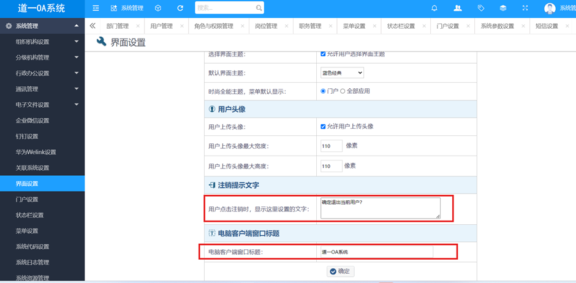Close the 角色与权限管理 tab
The image size is (576, 283).
pyautogui.click(x=243, y=26)
